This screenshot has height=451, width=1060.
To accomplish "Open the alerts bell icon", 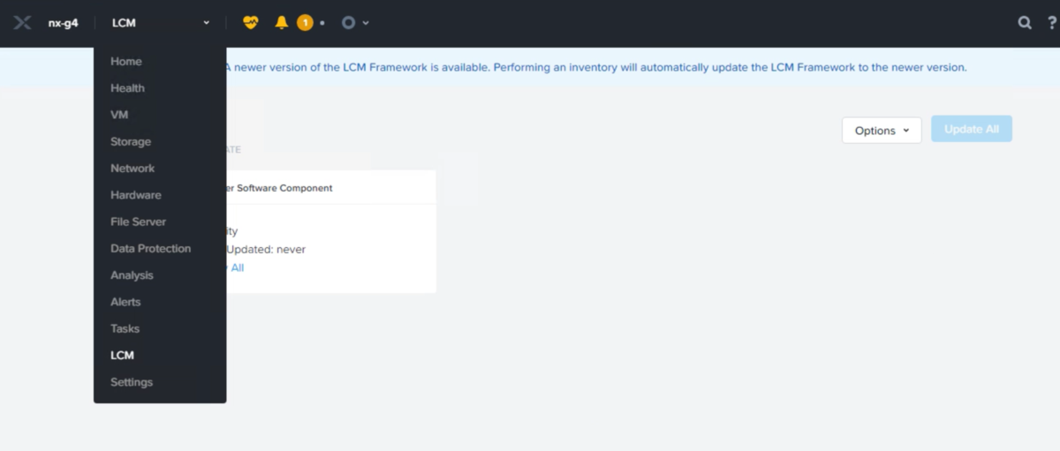I will coord(282,23).
